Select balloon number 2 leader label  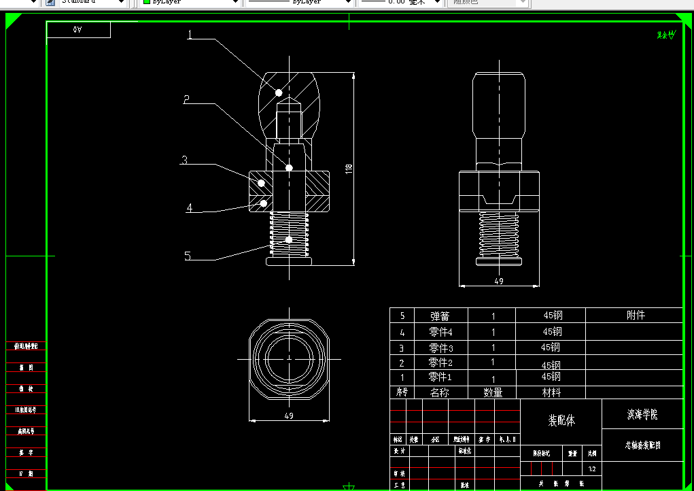tap(186, 99)
